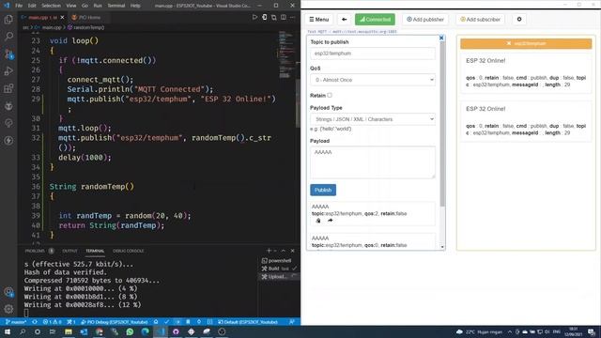Select the Upload task terminal entry
Screen dimensions: 601x338
tap(280, 277)
